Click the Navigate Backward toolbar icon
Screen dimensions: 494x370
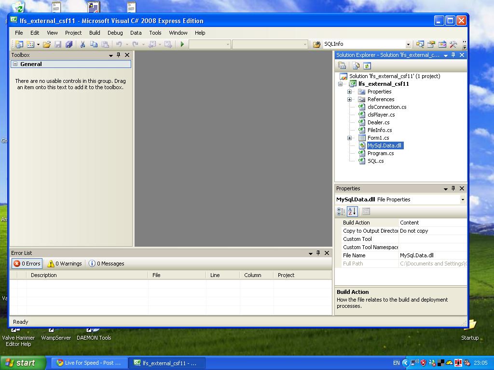coord(152,44)
